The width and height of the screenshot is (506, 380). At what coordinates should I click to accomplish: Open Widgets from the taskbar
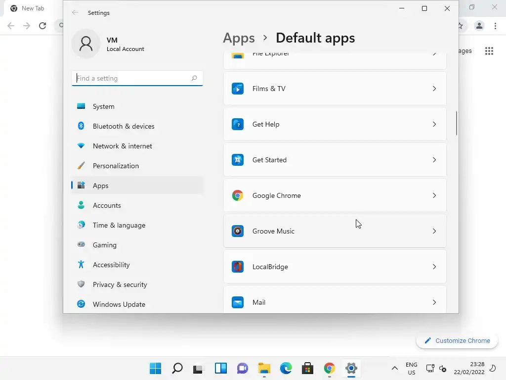(221, 368)
